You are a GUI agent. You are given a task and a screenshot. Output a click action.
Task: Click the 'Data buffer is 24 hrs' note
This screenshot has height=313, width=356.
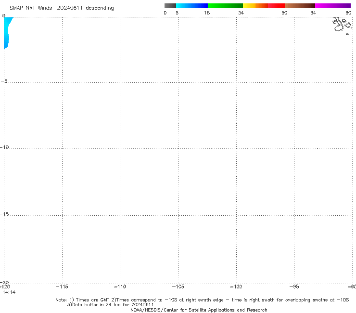pyautogui.click(x=110, y=305)
